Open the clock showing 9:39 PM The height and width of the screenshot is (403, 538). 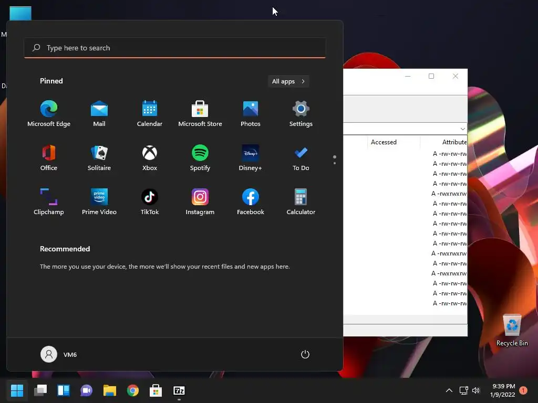tap(503, 390)
